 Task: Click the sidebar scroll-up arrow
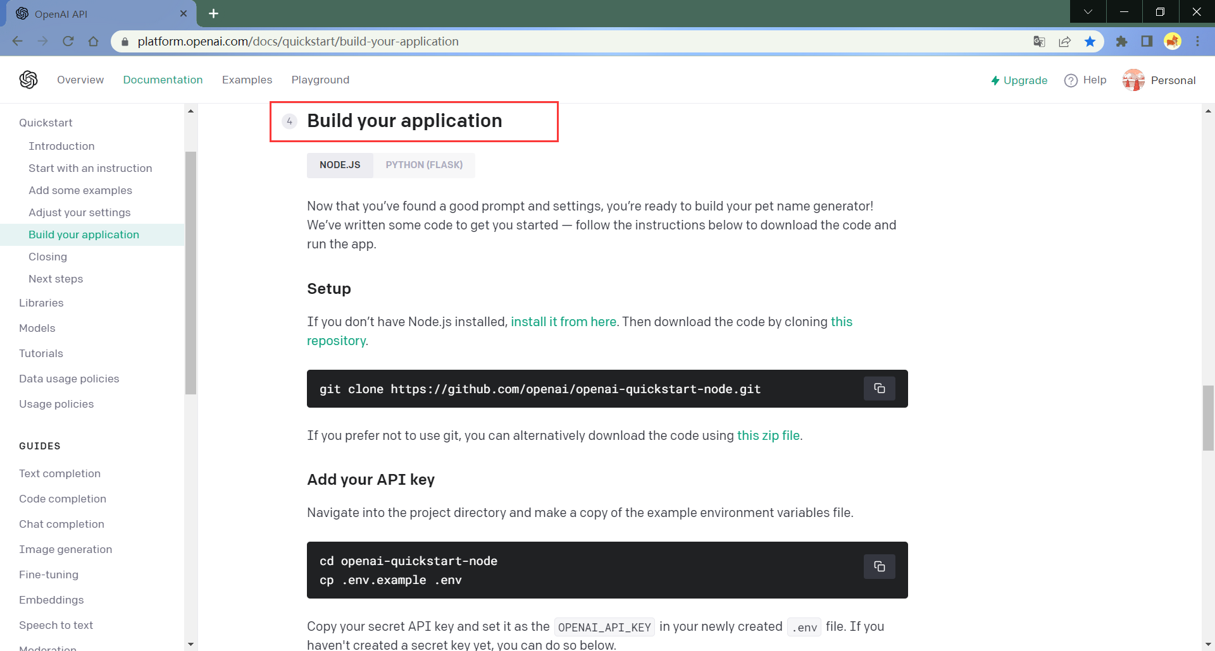coord(191,111)
